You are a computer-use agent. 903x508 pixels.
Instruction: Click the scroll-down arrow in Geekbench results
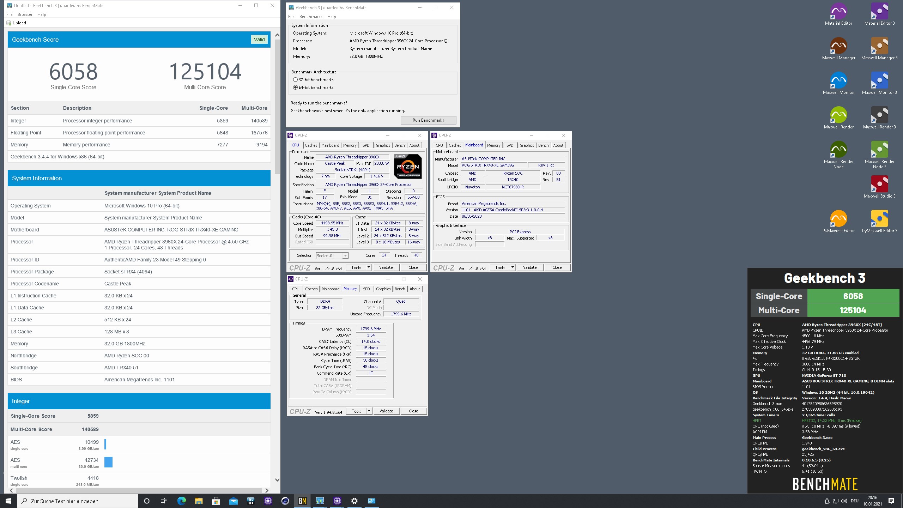click(277, 480)
